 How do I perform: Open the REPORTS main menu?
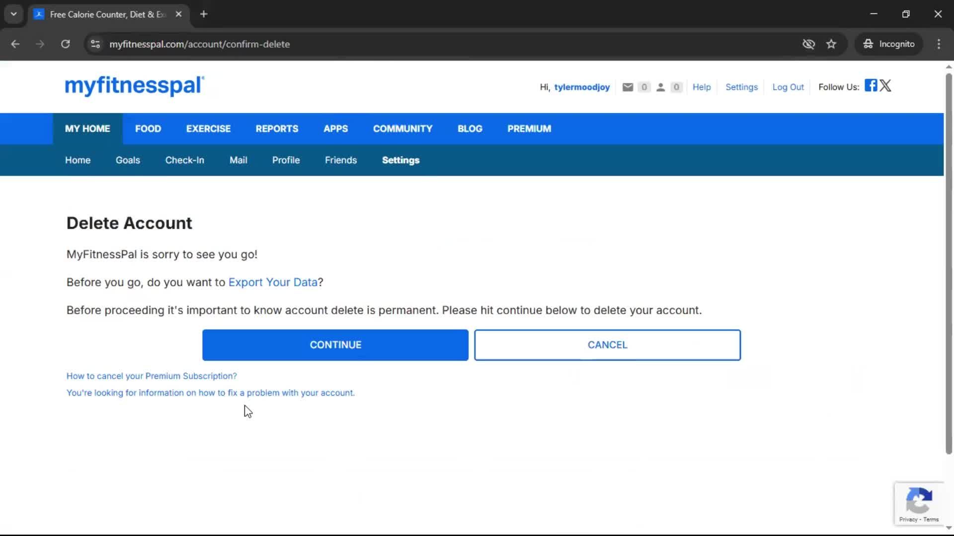point(277,129)
